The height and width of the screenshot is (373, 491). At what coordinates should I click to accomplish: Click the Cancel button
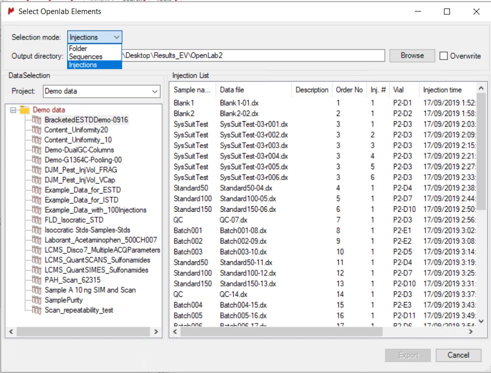click(x=458, y=355)
